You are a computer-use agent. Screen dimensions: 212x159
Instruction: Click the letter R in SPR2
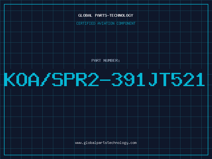click(81, 79)
